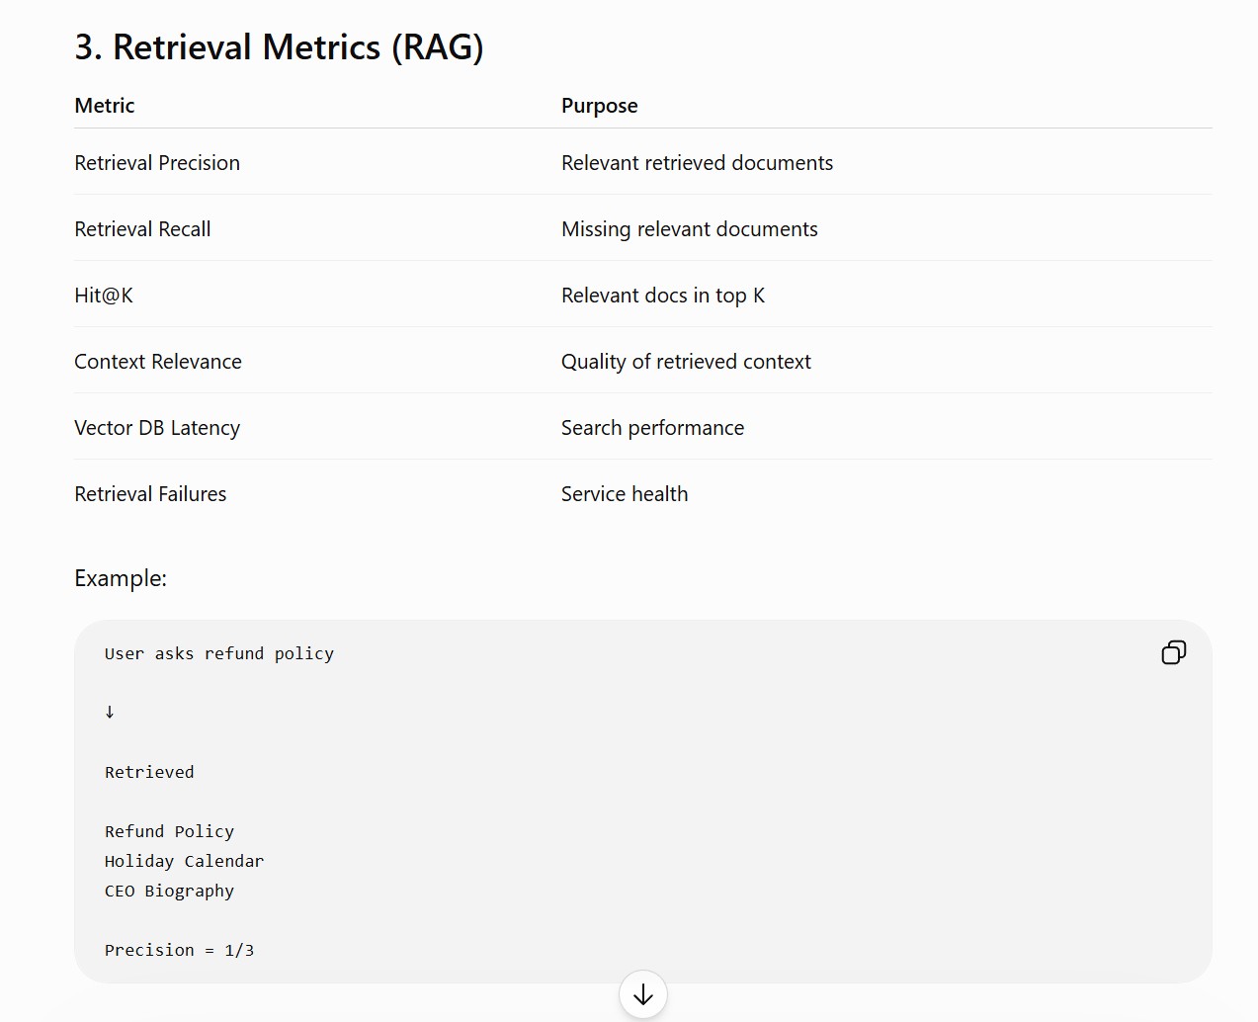Click the 'Example:' label
Screen dimensions: 1258x1022
[x=121, y=578]
